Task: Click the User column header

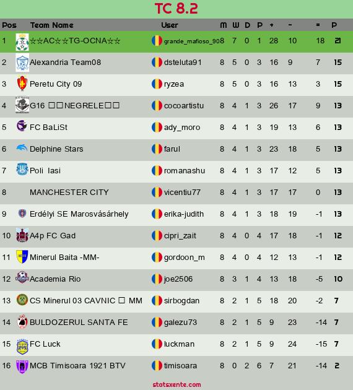Action: pos(170,25)
